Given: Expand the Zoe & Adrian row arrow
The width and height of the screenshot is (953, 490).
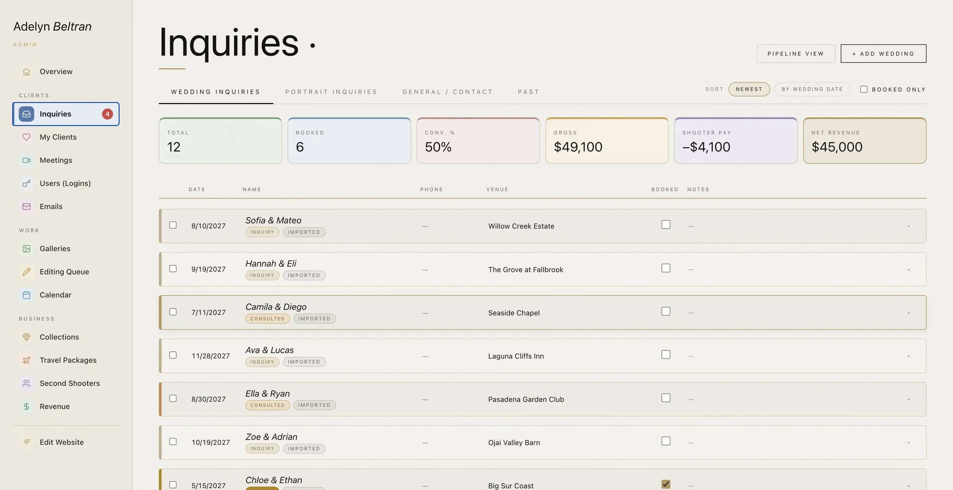Looking at the screenshot, I should tap(909, 443).
